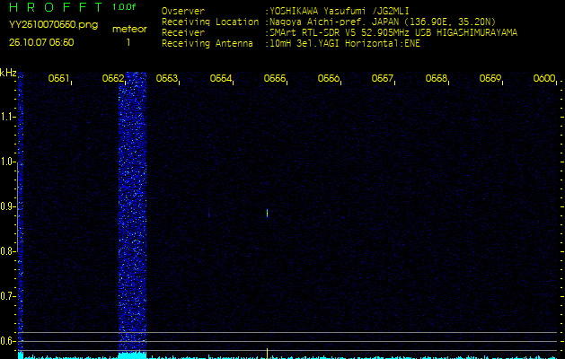Click the Receiving Location line
The height and width of the screenshot is (359, 565).
tap(329, 22)
